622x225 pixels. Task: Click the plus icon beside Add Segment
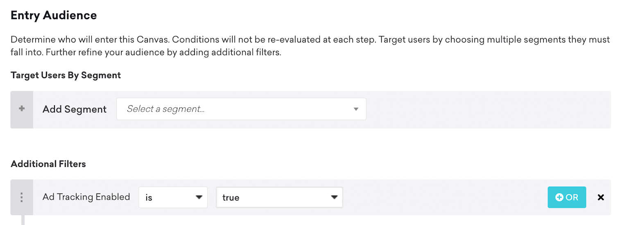click(x=22, y=109)
